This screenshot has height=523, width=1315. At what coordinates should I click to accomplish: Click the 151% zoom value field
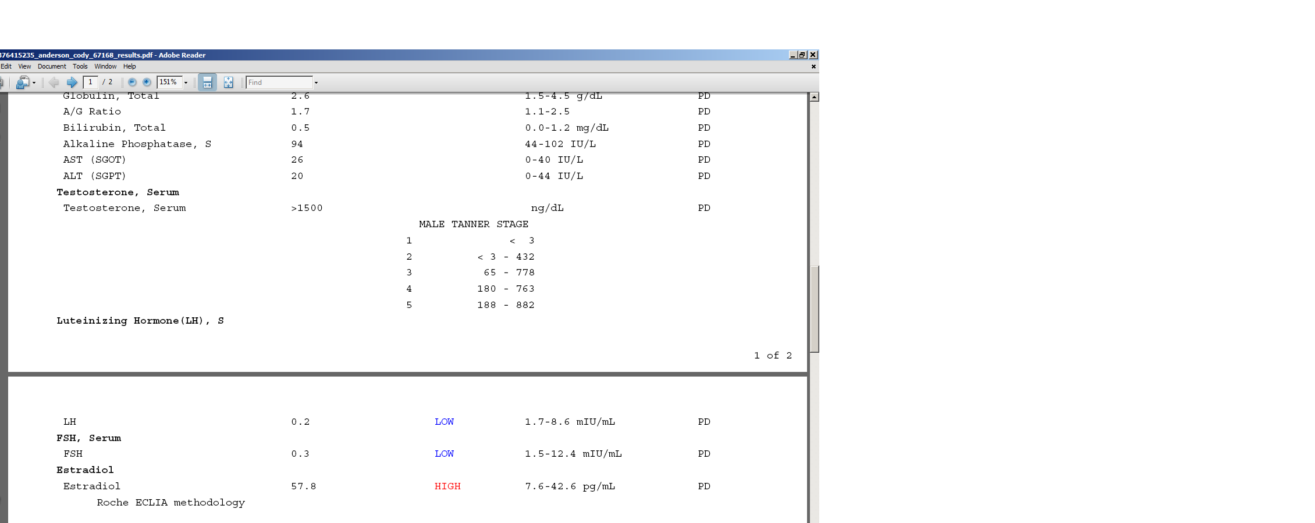(169, 83)
